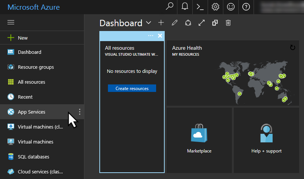
Task: Launch Cloud Shell from the top bar
Action: (200, 7)
